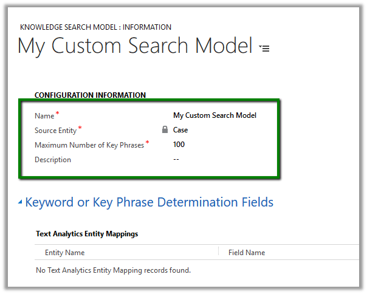Click the Text Analytics Entity Mappings heading

tap(86, 233)
